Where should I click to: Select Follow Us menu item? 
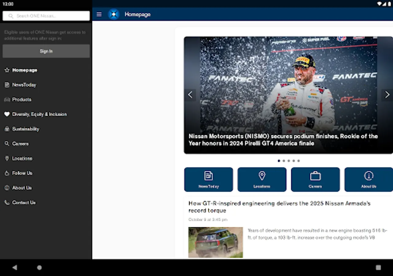click(46, 173)
